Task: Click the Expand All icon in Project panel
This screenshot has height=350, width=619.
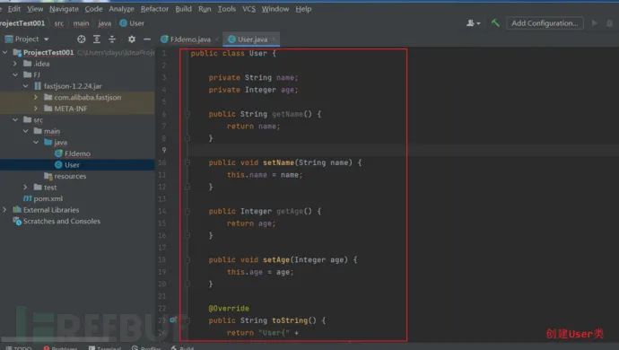Action: tap(97, 39)
